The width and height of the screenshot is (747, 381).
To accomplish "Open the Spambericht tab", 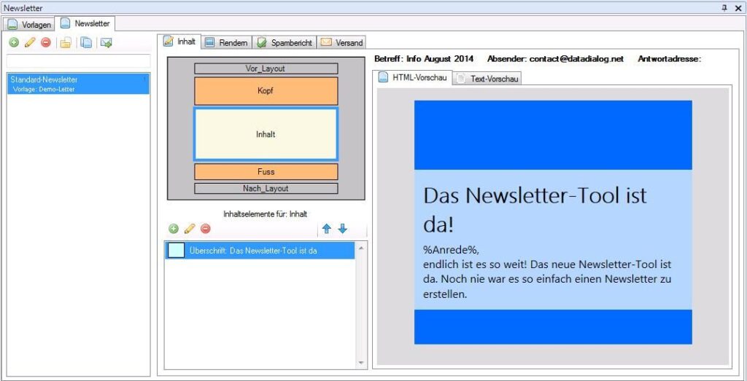I will tap(285, 43).
